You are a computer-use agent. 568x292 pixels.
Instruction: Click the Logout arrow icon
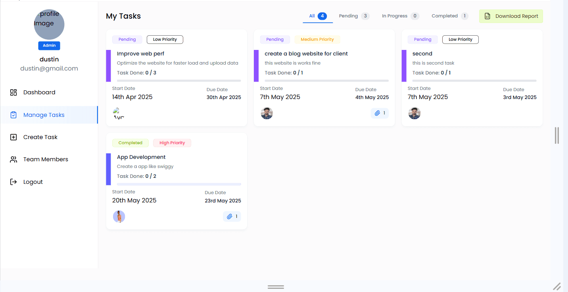13,182
